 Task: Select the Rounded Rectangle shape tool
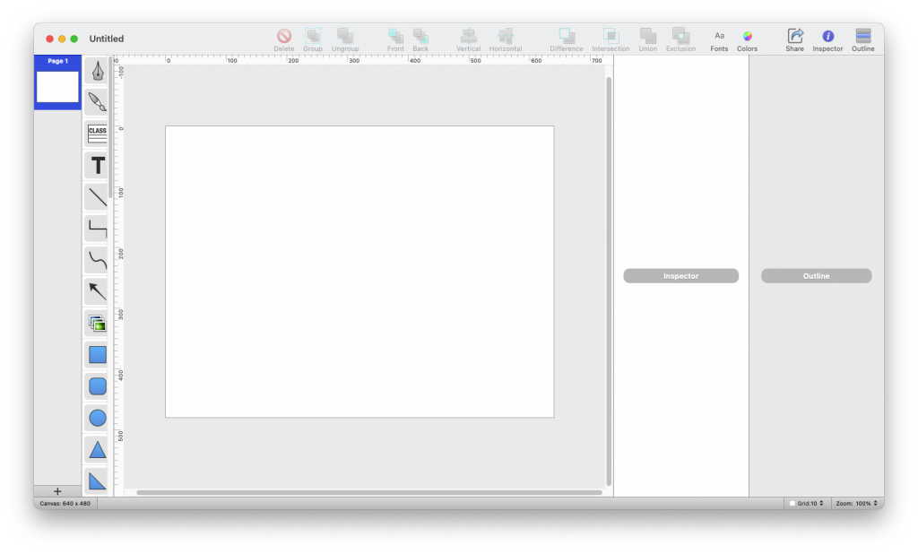point(97,386)
